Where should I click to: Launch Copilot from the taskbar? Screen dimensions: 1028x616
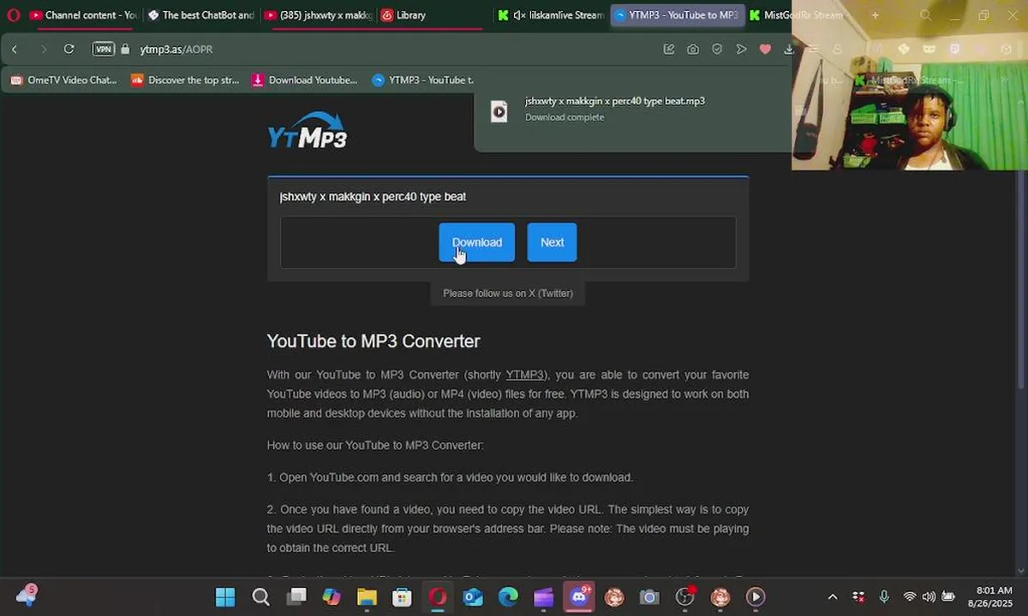pyautogui.click(x=332, y=597)
